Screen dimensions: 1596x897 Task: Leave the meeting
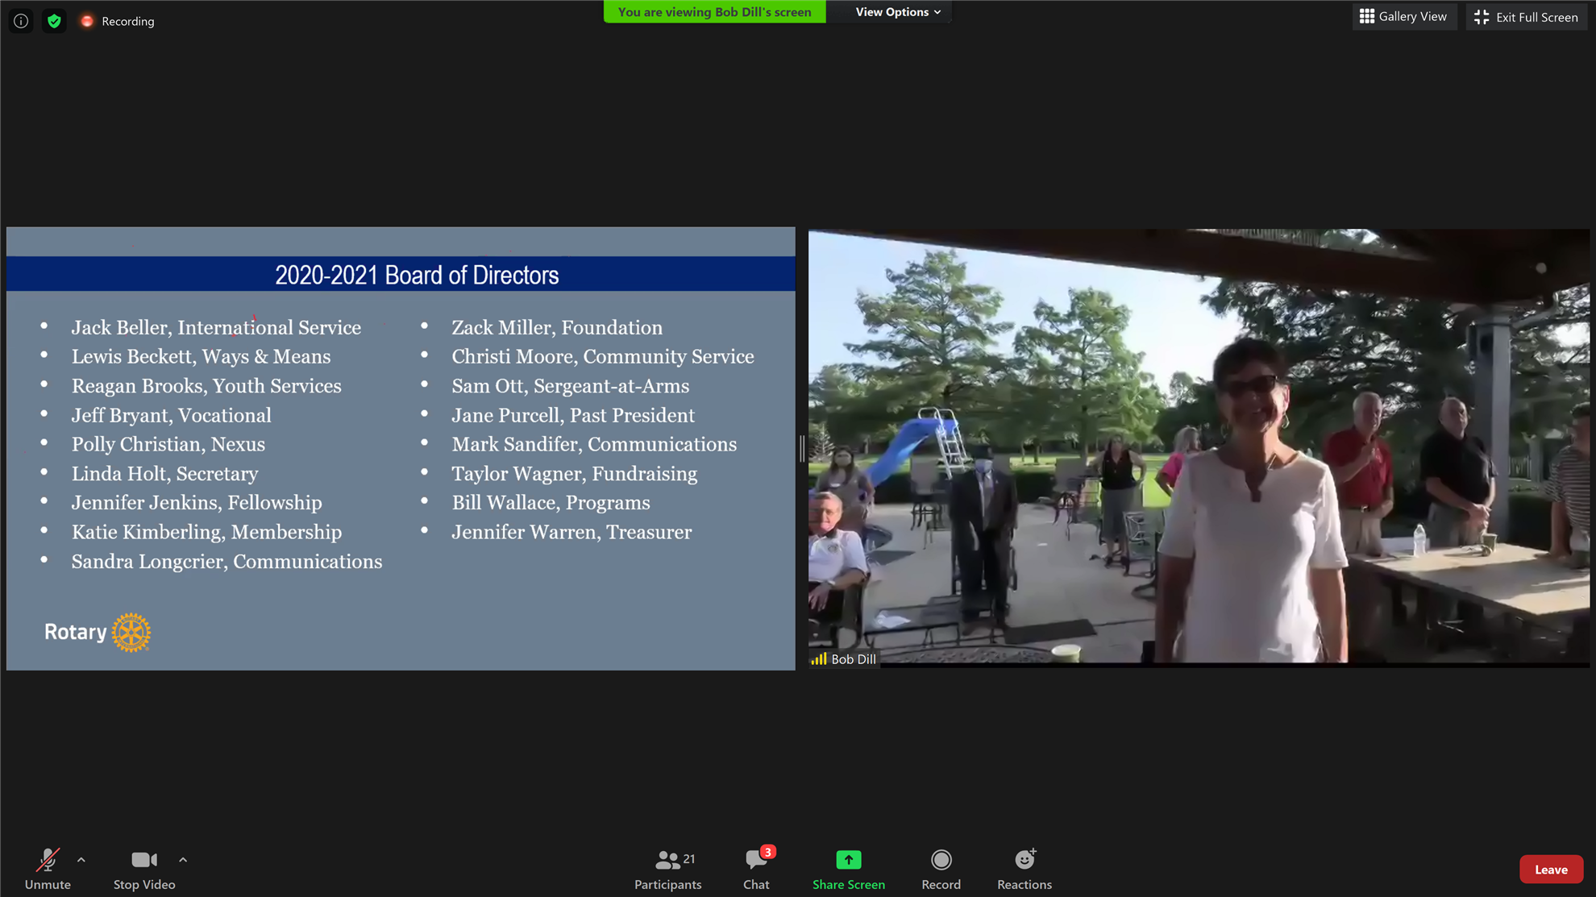(1550, 869)
